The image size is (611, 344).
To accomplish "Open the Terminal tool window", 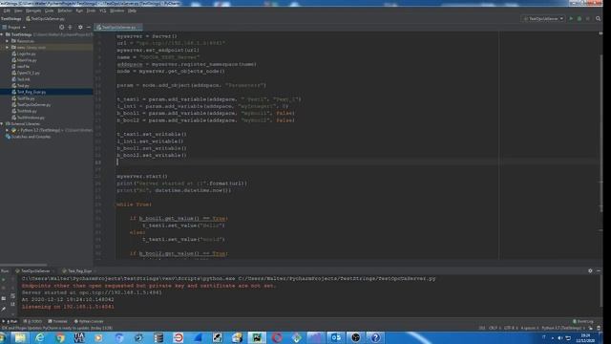I will [x=57, y=321].
